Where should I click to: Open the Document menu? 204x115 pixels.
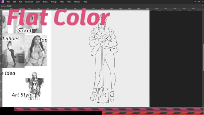tap(29, 2)
